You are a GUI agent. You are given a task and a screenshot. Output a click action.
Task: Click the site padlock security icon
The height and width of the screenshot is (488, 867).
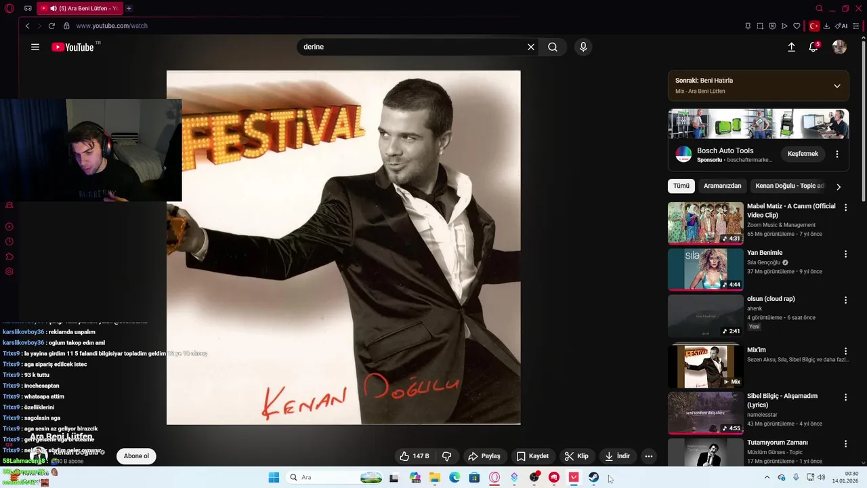(66, 26)
